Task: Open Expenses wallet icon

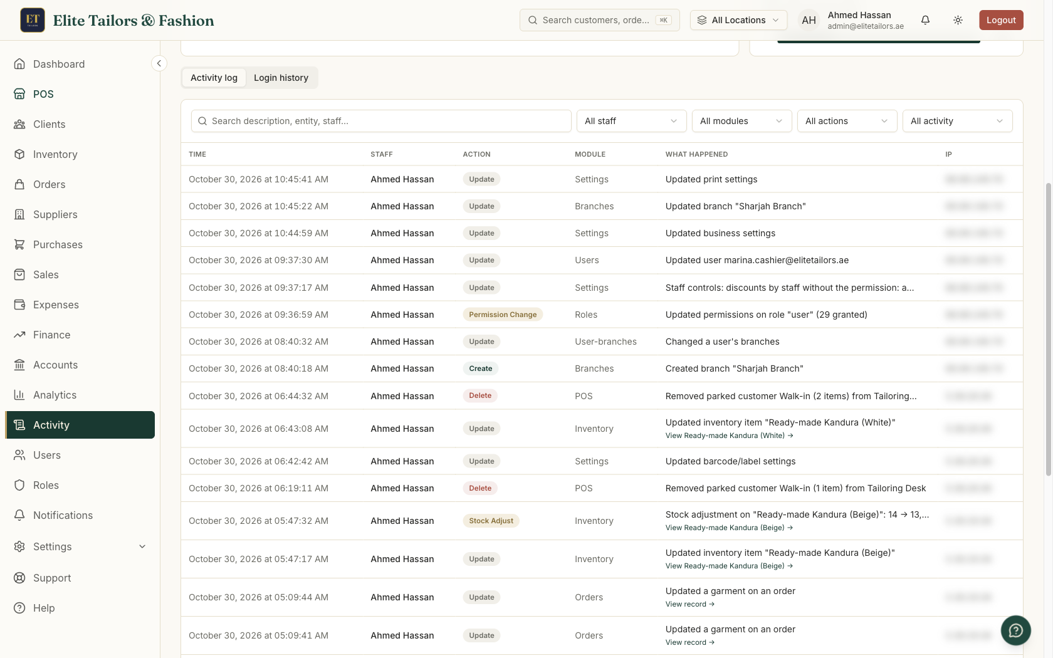Action: pyautogui.click(x=19, y=305)
